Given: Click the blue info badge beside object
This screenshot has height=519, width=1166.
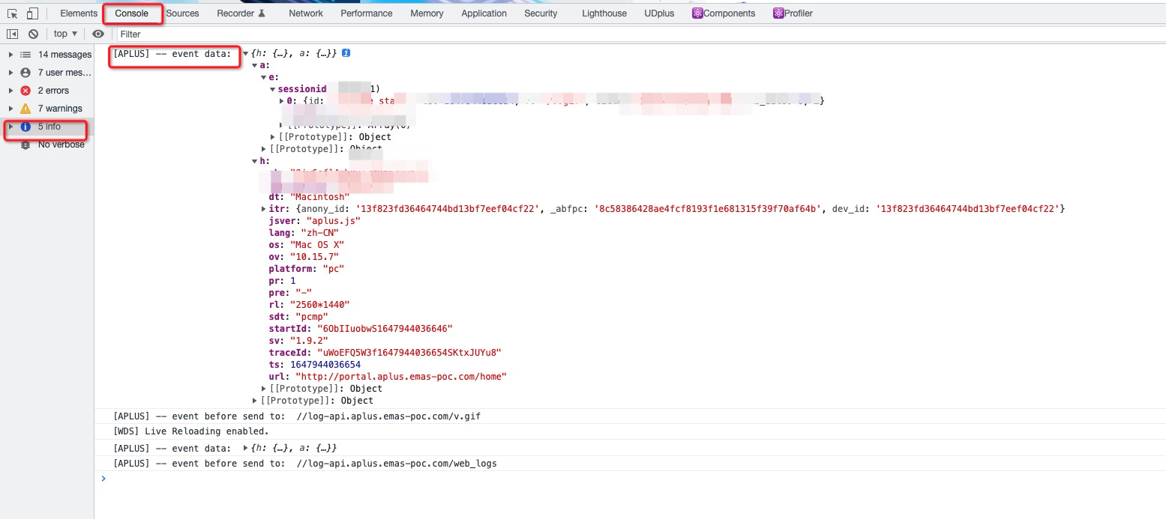Looking at the screenshot, I should pyautogui.click(x=346, y=53).
